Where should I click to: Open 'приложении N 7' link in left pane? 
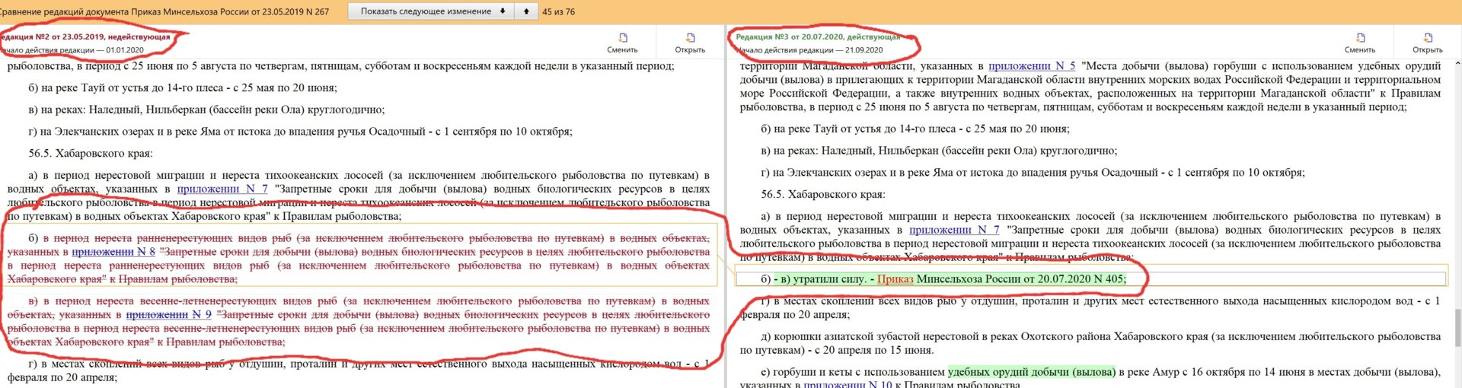tap(222, 189)
